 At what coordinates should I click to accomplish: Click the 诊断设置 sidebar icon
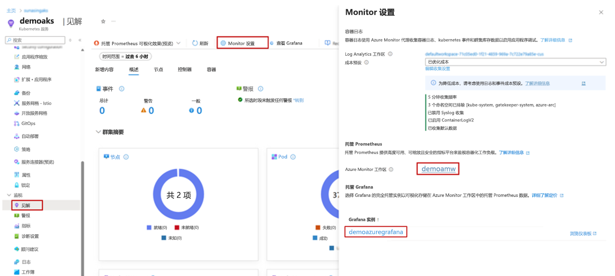click(x=17, y=236)
